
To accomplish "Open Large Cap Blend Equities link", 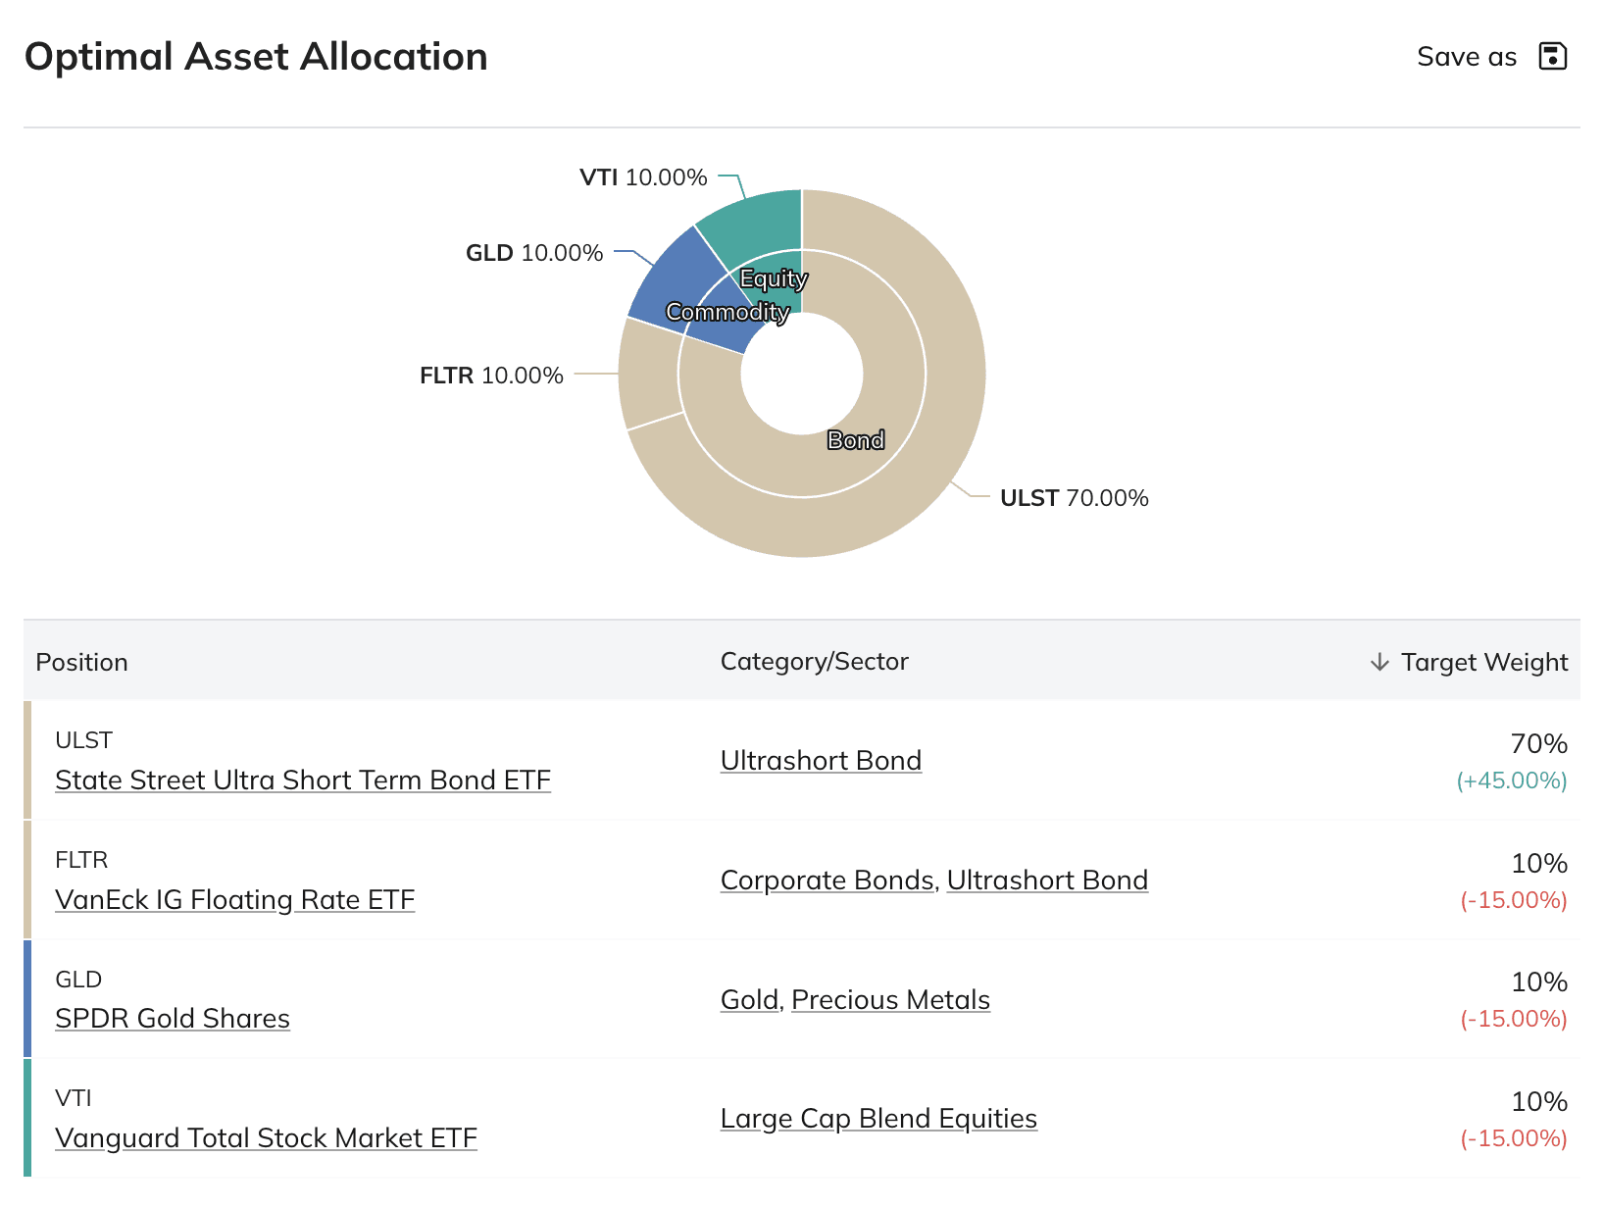I will [x=878, y=1119].
